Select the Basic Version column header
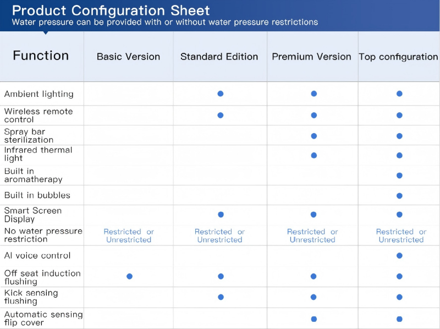The image size is (440, 329). coord(128,57)
